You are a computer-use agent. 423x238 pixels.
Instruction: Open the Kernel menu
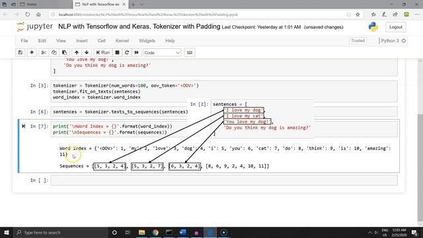(x=122, y=41)
